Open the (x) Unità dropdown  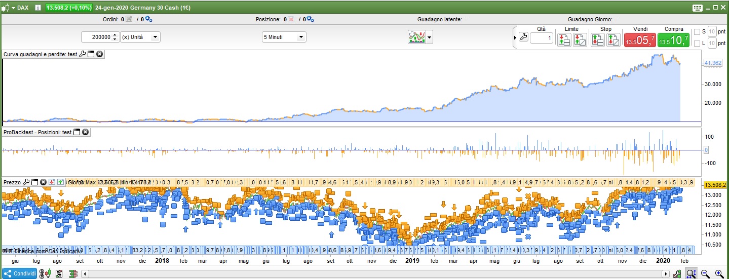click(x=140, y=37)
